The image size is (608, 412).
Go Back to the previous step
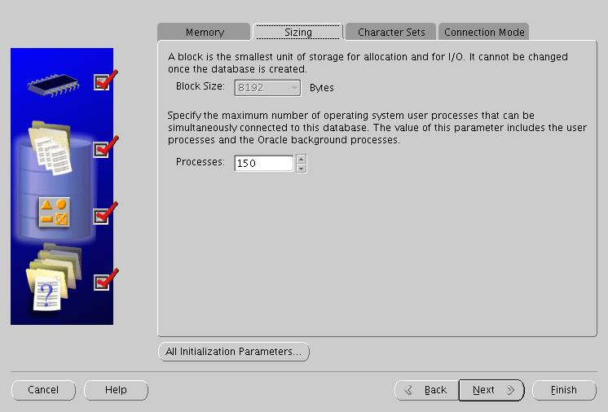click(426, 390)
